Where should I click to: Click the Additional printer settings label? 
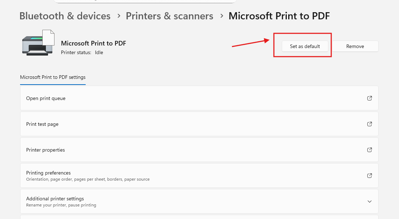coord(55,199)
